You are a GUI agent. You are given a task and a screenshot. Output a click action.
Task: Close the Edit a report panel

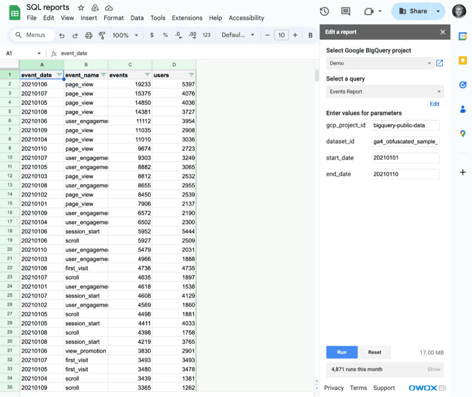(443, 32)
